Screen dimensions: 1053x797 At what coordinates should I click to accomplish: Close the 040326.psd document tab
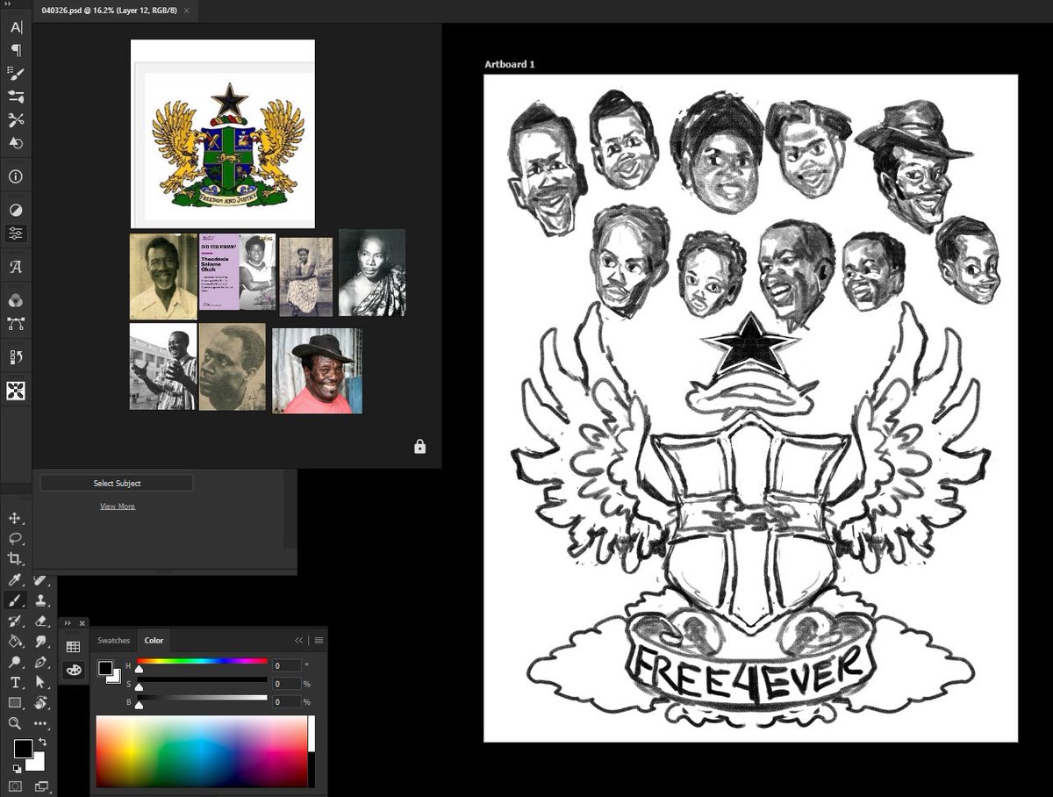point(187,10)
